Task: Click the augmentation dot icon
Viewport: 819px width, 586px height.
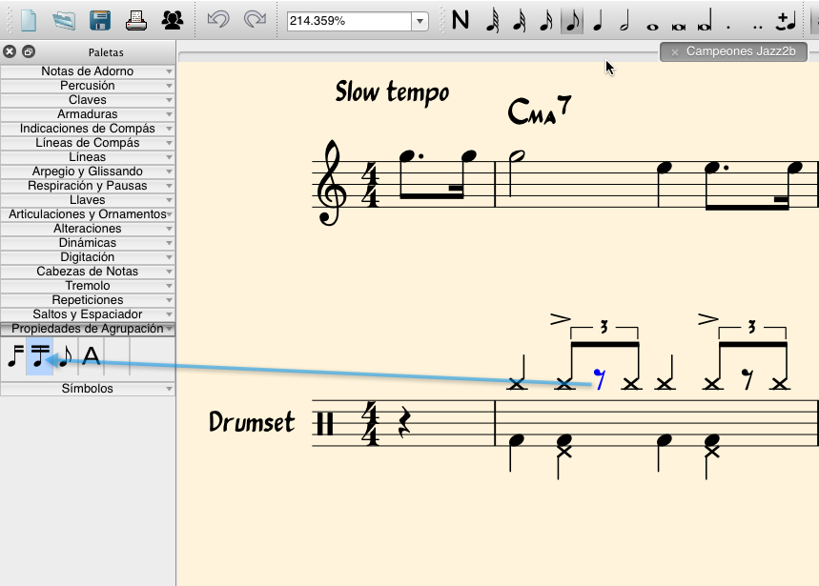Action: click(x=727, y=20)
